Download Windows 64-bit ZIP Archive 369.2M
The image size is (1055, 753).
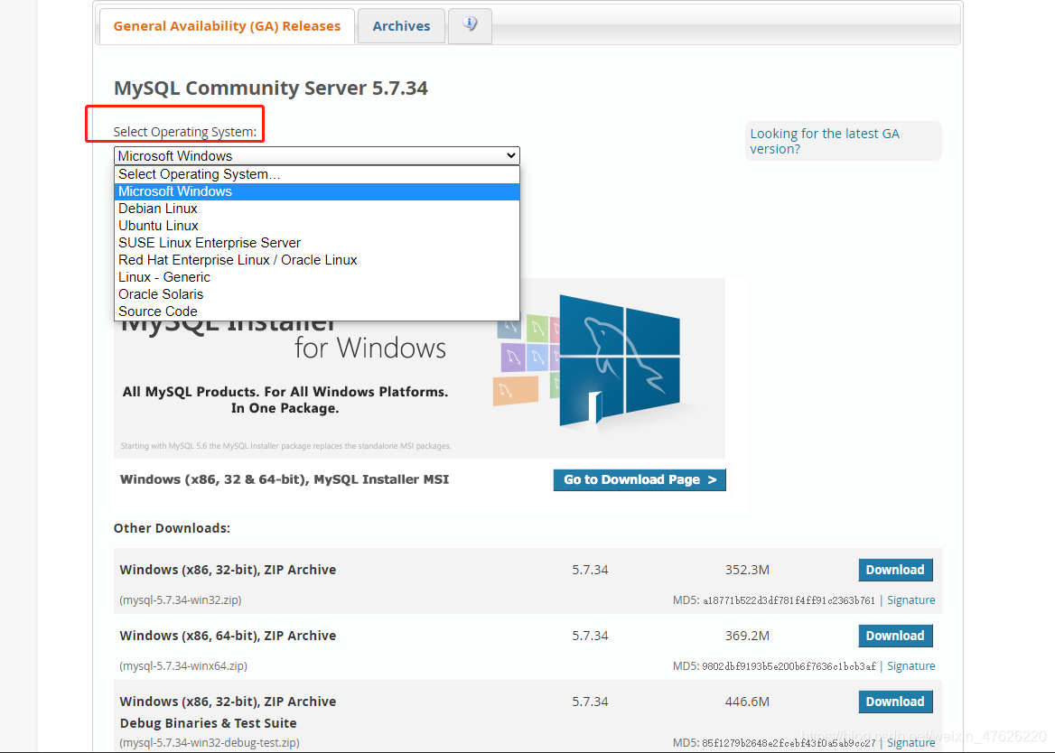point(895,636)
